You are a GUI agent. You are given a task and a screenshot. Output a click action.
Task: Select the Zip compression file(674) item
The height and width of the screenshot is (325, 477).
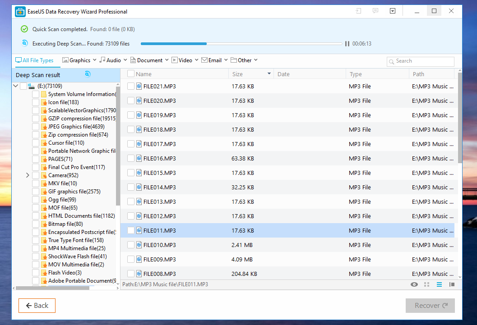coord(78,135)
